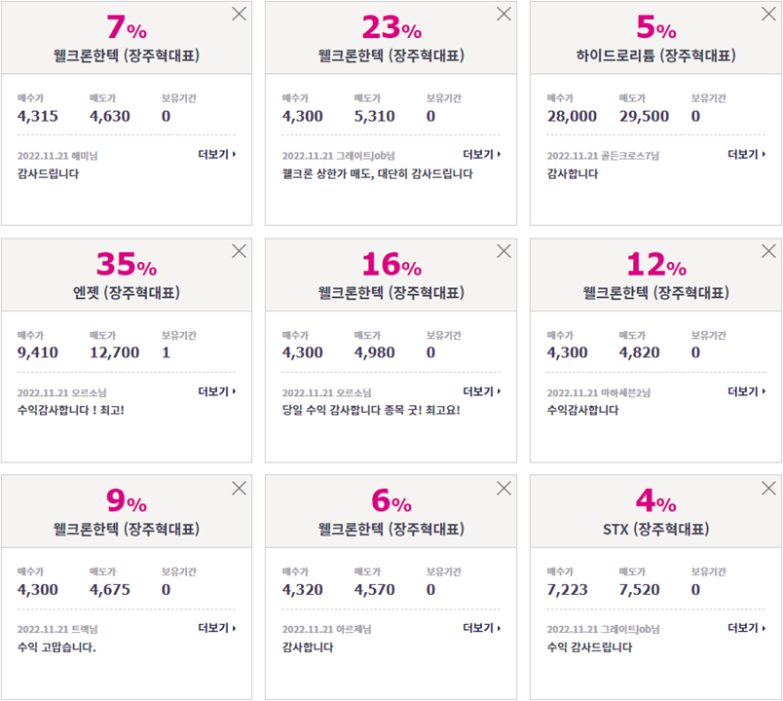The width and height of the screenshot is (783, 701).
Task: Dismiss the 16% 웰크론한텍 card
Action: [x=503, y=251]
